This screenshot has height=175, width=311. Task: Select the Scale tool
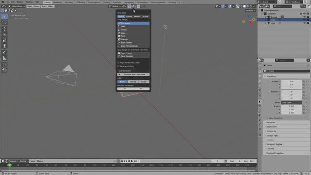[x=4, y=40]
